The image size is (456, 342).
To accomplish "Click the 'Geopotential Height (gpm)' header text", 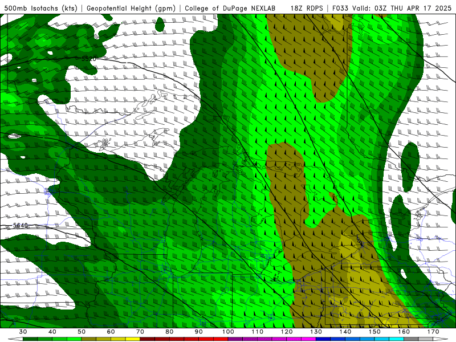I will (131, 8).
